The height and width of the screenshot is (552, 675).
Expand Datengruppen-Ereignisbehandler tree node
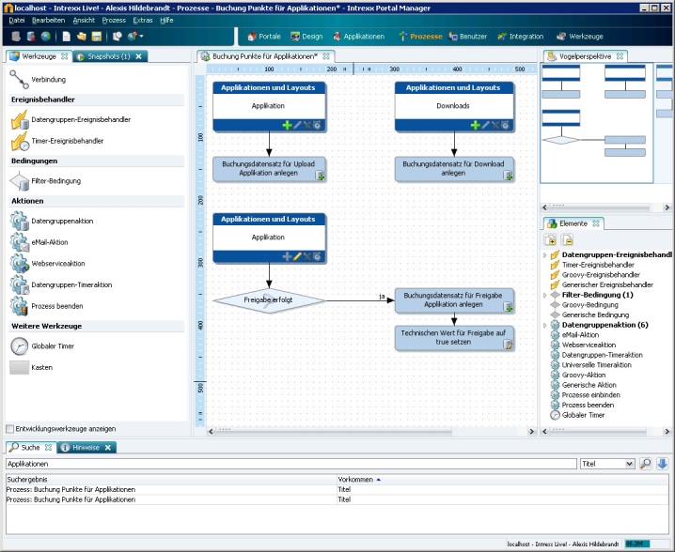pyautogui.click(x=544, y=254)
